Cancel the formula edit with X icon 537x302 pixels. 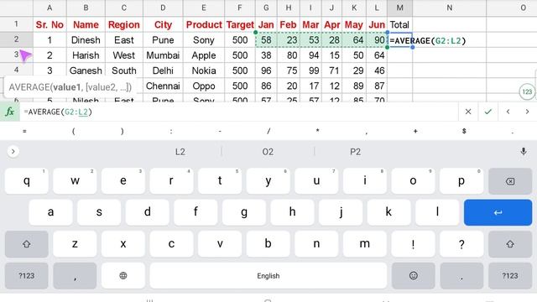468,112
